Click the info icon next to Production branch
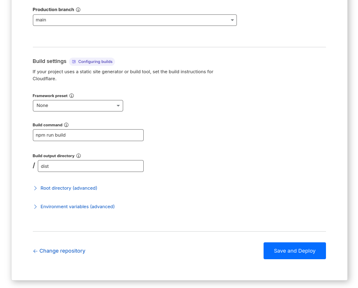 (78, 9)
